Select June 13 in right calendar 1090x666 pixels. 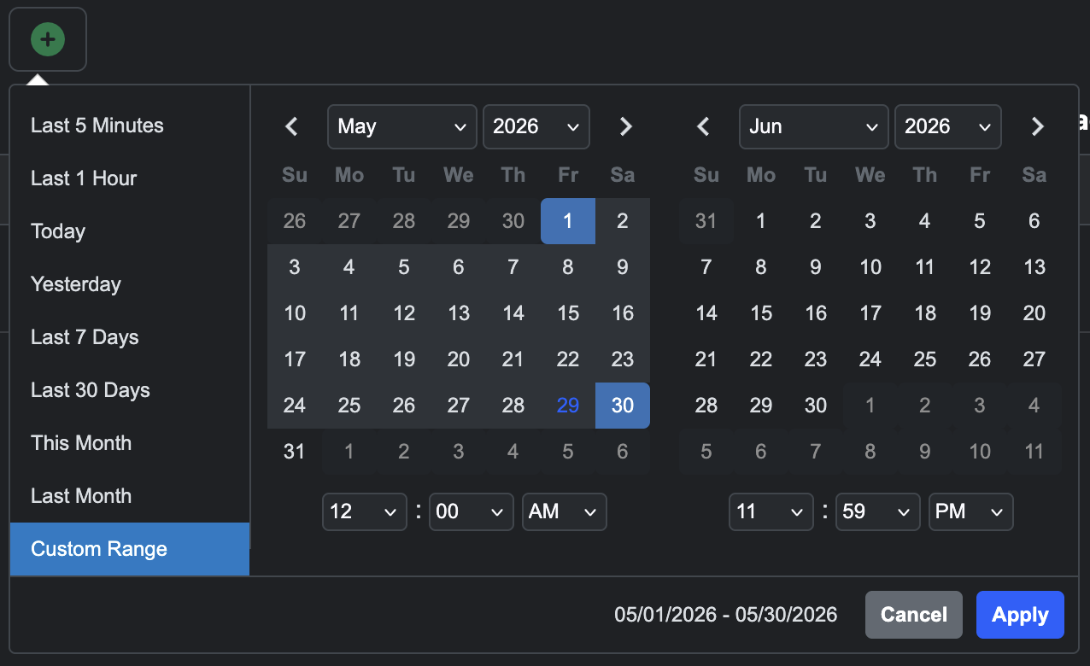1034,267
